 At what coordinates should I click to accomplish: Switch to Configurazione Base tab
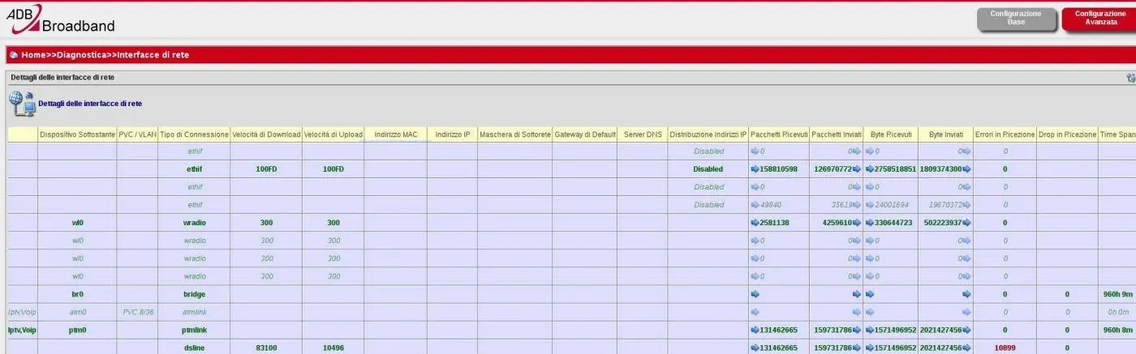point(1017,19)
